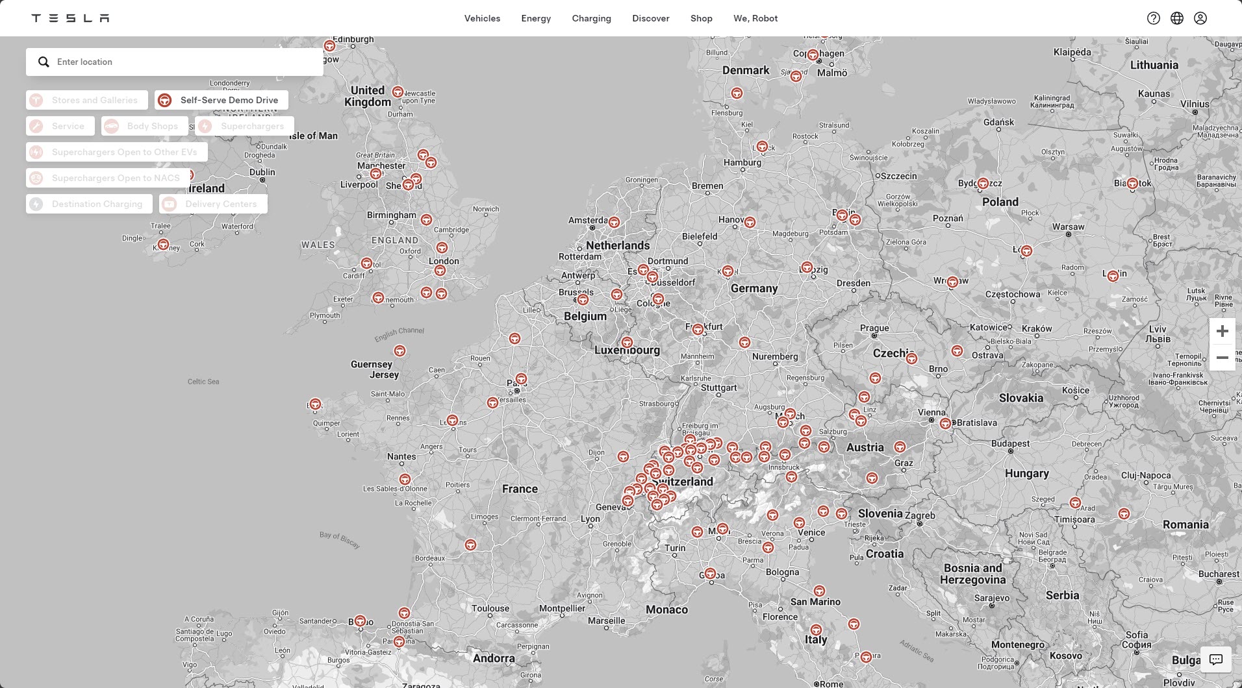Click the Enter location search field
Image resolution: width=1242 pixels, height=688 pixels.
tap(182, 62)
